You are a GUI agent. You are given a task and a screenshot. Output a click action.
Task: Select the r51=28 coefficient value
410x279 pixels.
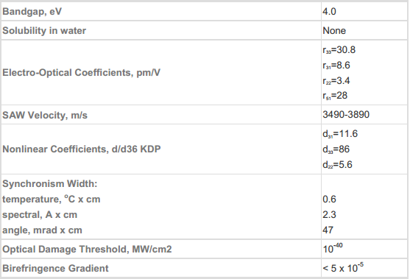[335, 96]
